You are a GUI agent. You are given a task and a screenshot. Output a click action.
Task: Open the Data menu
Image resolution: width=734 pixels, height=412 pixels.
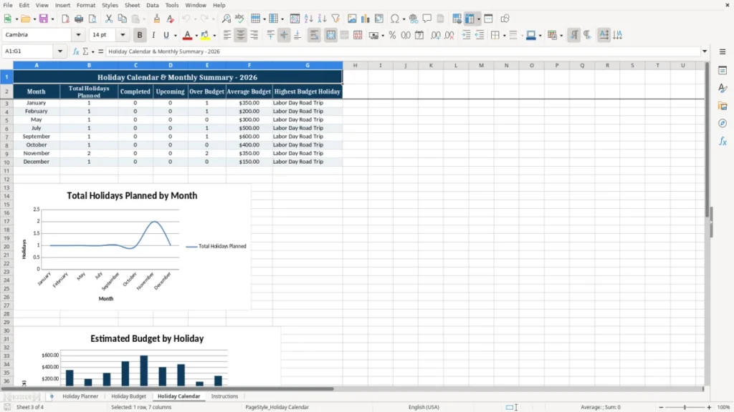pos(153,5)
